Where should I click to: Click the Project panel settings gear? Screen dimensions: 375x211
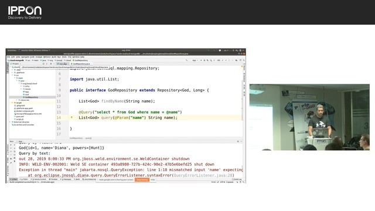tap(51, 64)
